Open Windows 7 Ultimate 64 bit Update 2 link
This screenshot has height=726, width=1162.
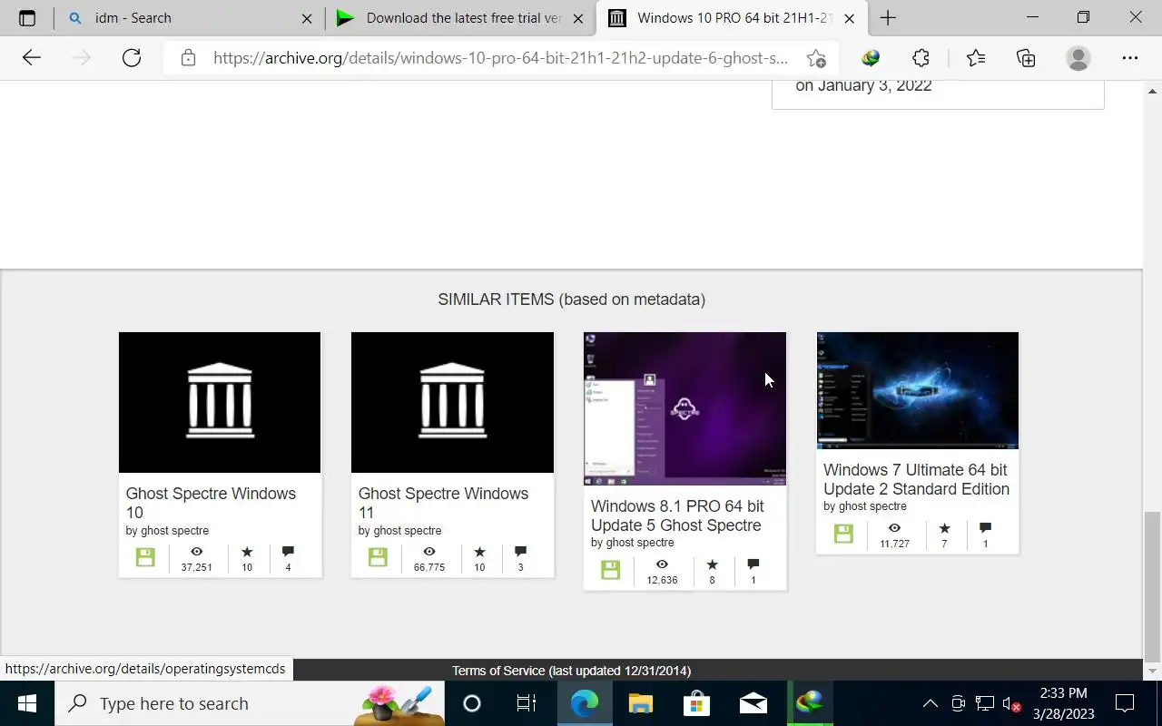click(916, 479)
